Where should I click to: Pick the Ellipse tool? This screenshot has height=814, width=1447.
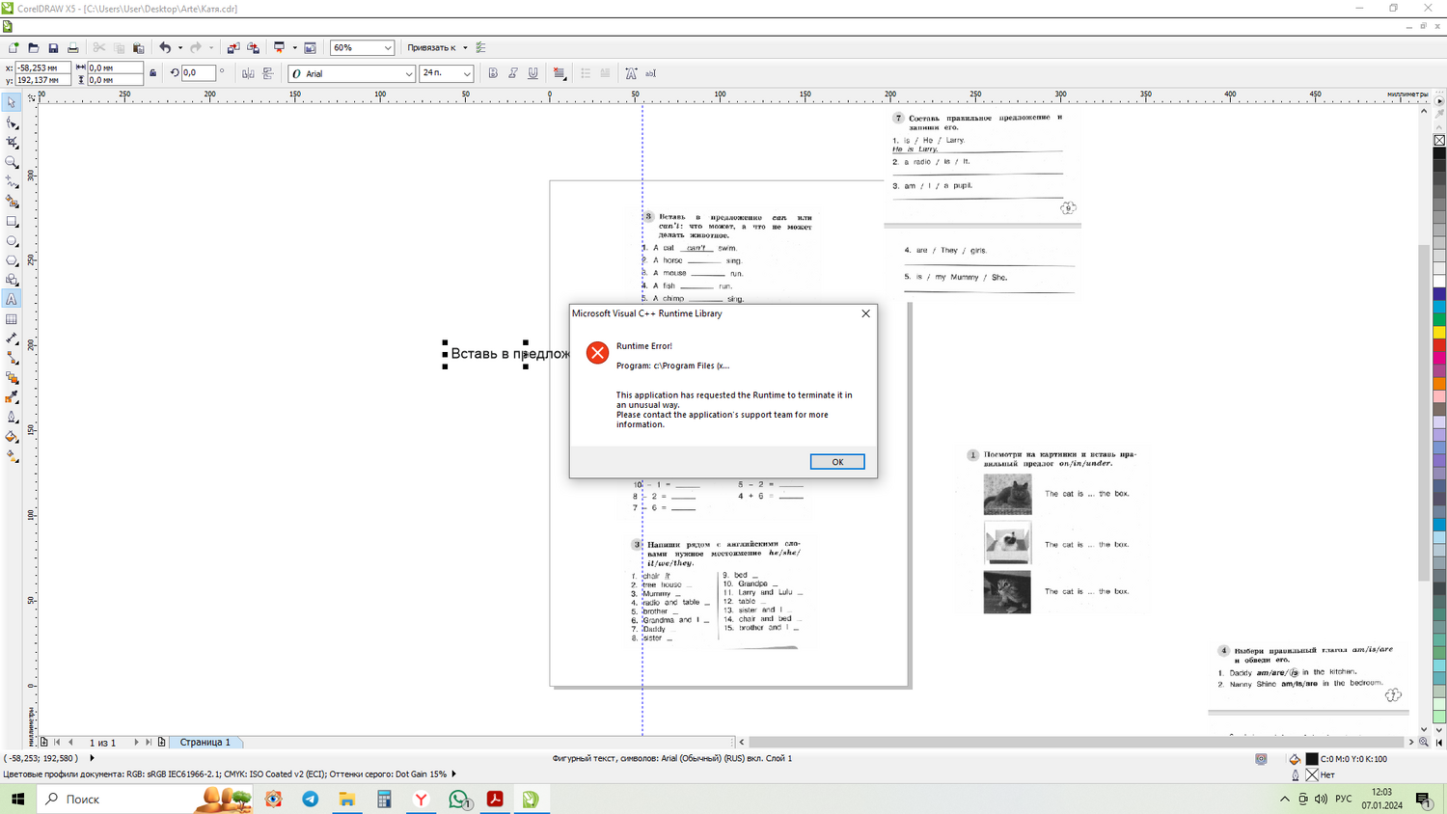point(12,241)
